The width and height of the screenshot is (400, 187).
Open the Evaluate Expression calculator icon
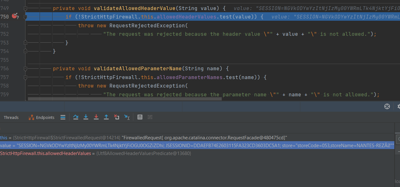coord(140,117)
